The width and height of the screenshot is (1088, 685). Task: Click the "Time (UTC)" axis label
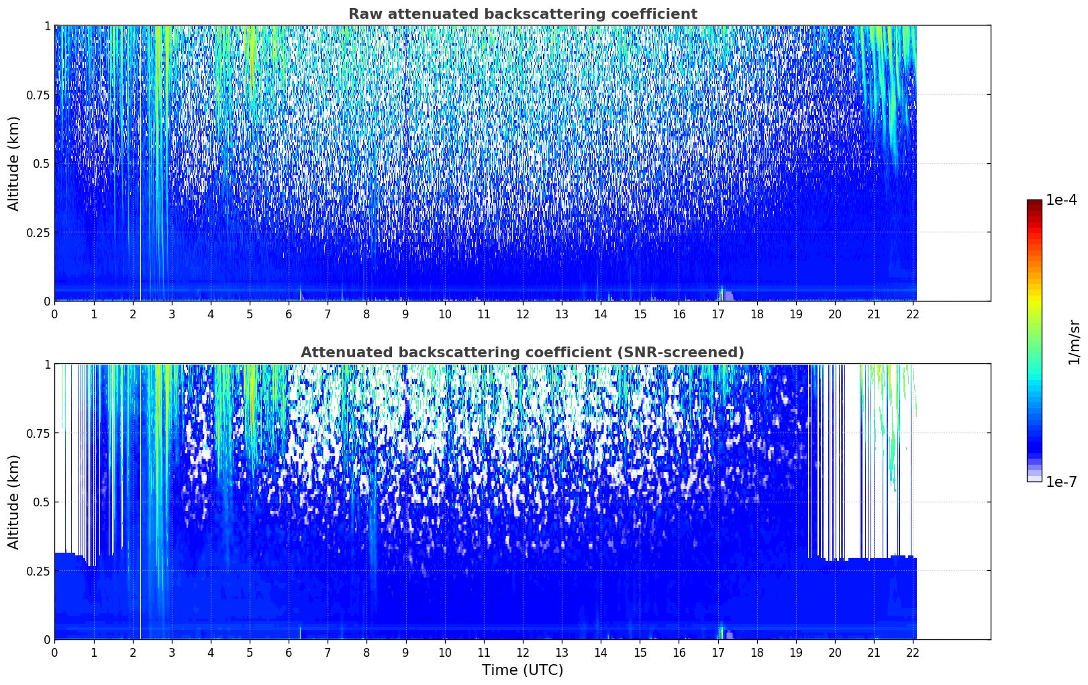(x=522, y=670)
